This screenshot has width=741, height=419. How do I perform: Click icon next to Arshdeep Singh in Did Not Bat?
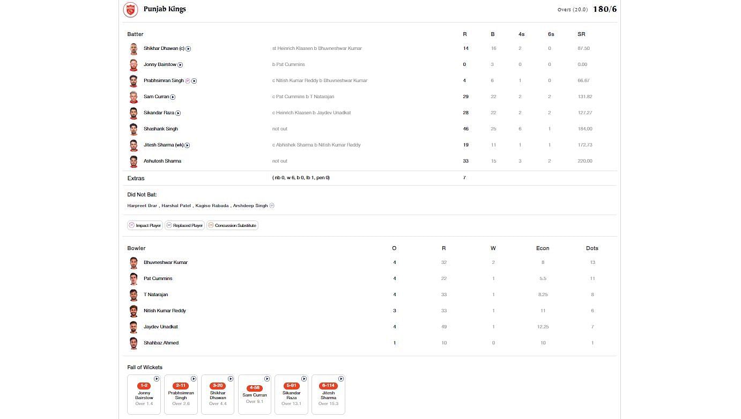[x=272, y=205]
